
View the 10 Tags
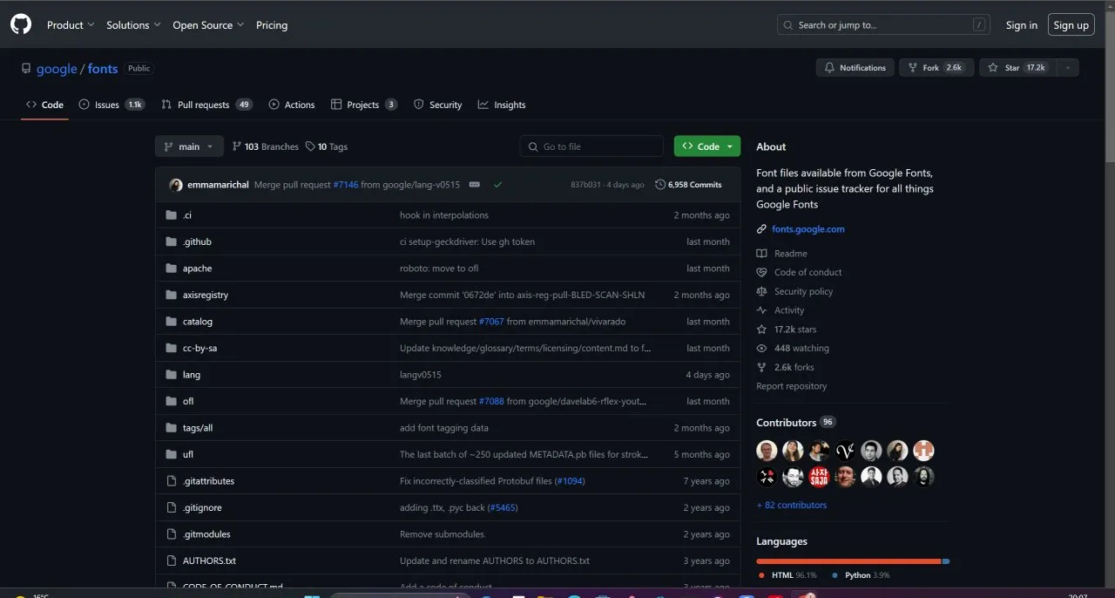pyautogui.click(x=327, y=146)
